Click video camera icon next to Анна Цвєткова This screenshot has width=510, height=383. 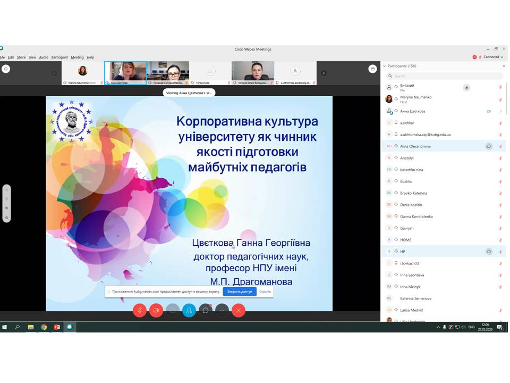pyautogui.click(x=489, y=111)
